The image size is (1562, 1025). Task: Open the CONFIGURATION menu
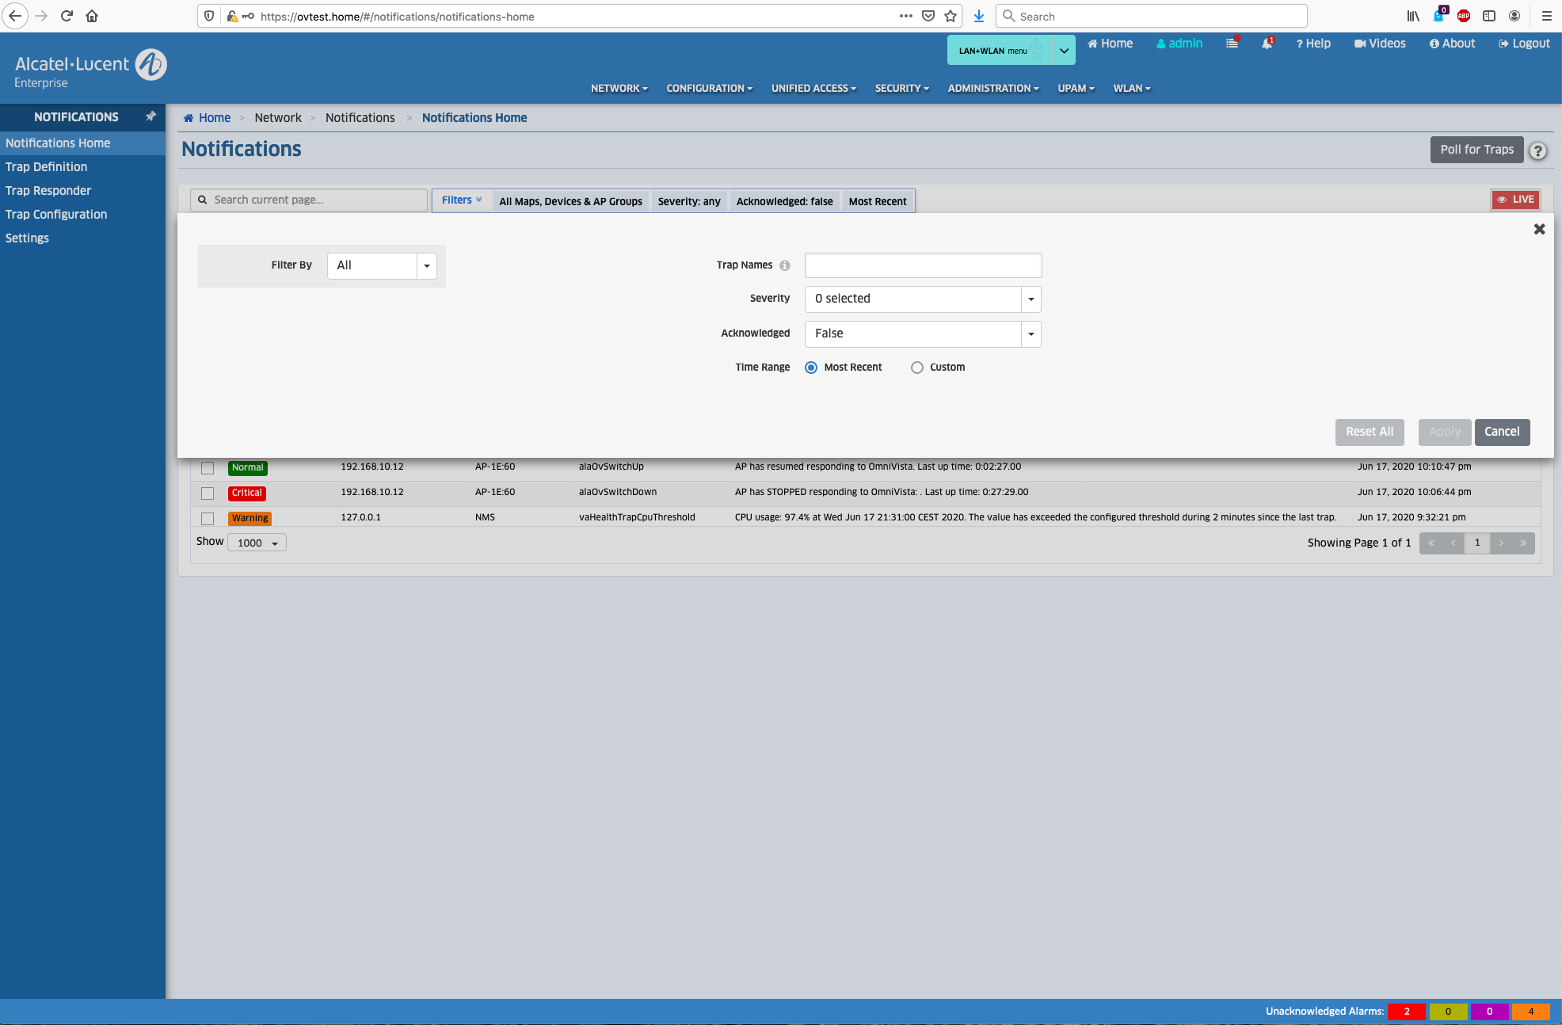tap(709, 88)
